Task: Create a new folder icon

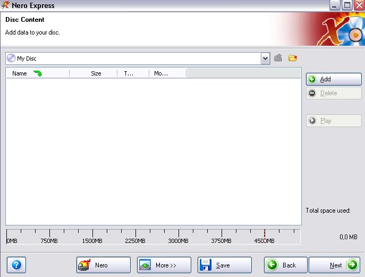Action: coord(293,58)
